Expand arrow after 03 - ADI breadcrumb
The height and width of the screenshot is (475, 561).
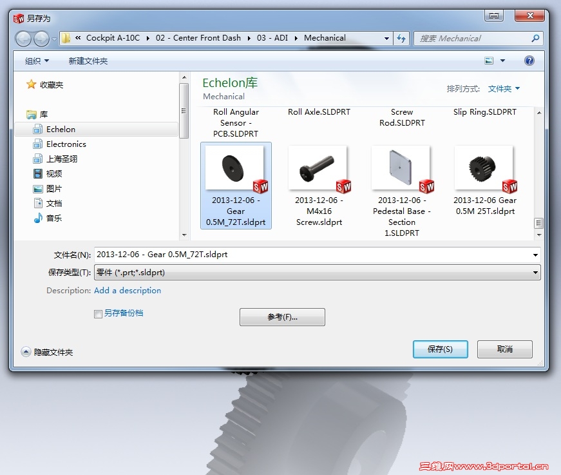click(x=296, y=38)
